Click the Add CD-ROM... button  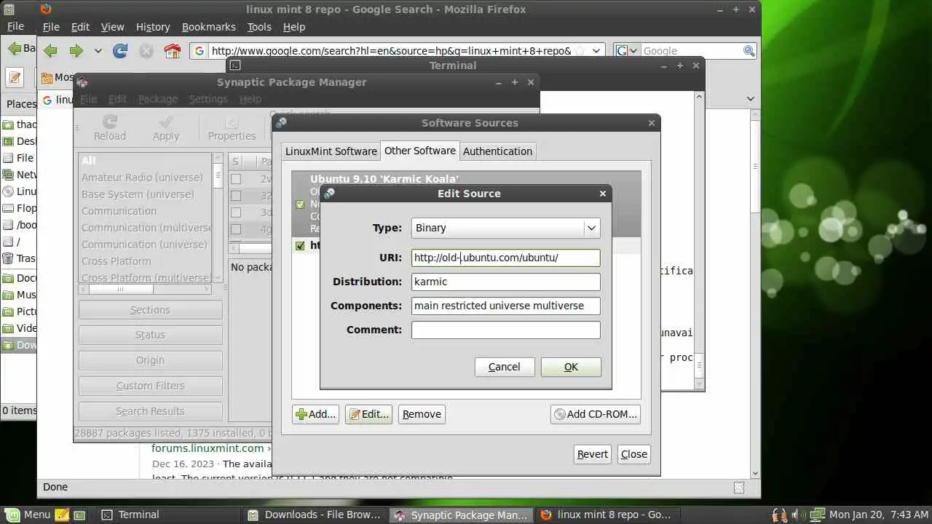click(x=596, y=414)
